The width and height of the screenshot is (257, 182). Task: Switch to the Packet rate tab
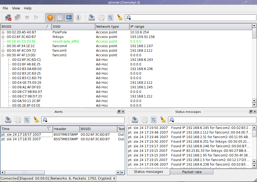[191, 172]
